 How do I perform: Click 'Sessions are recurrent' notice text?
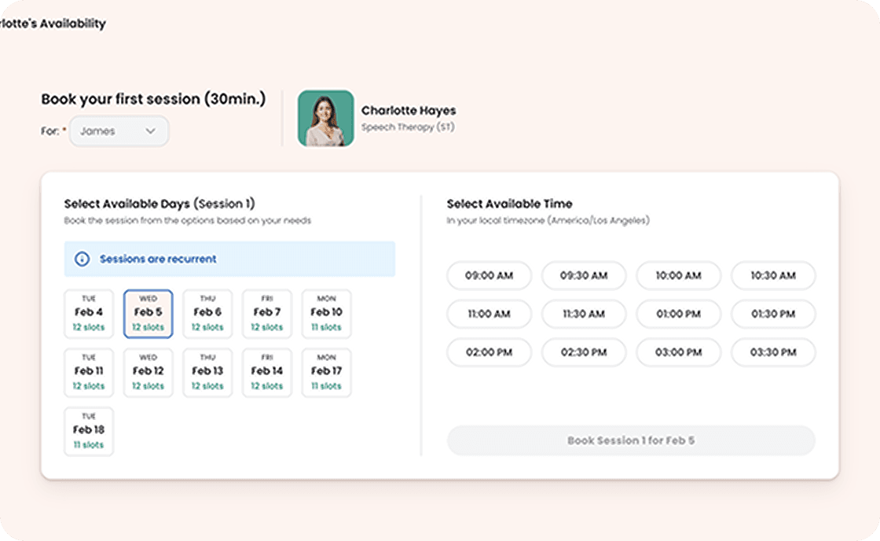click(158, 259)
